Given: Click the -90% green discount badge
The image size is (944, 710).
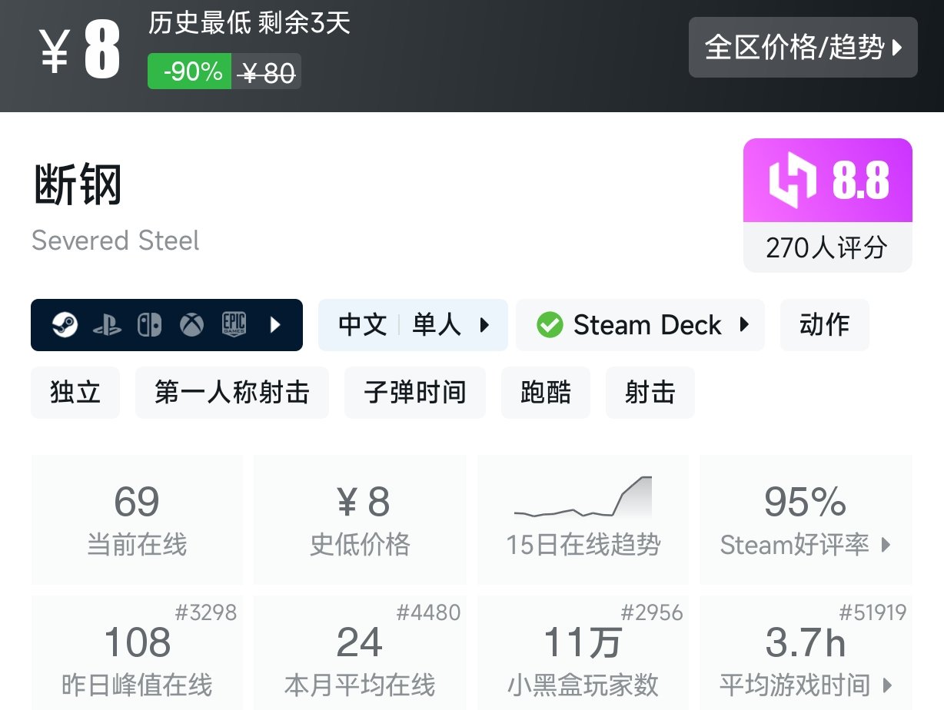Looking at the screenshot, I should tap(189, 72).
